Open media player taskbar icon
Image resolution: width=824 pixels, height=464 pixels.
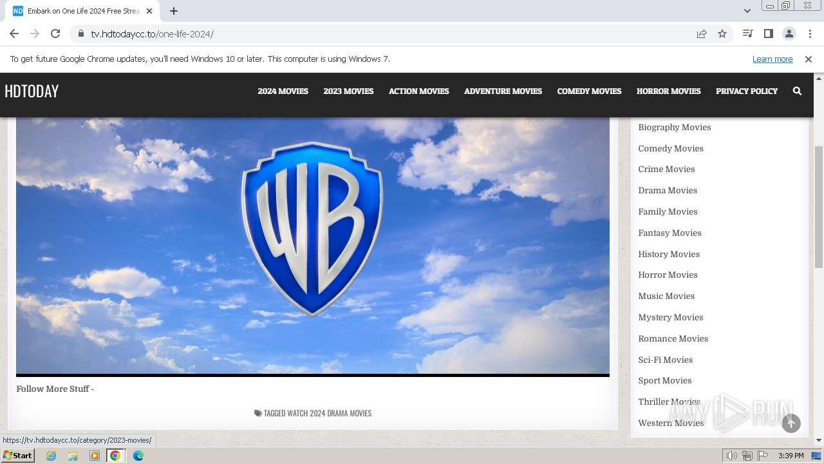[95, 456]
